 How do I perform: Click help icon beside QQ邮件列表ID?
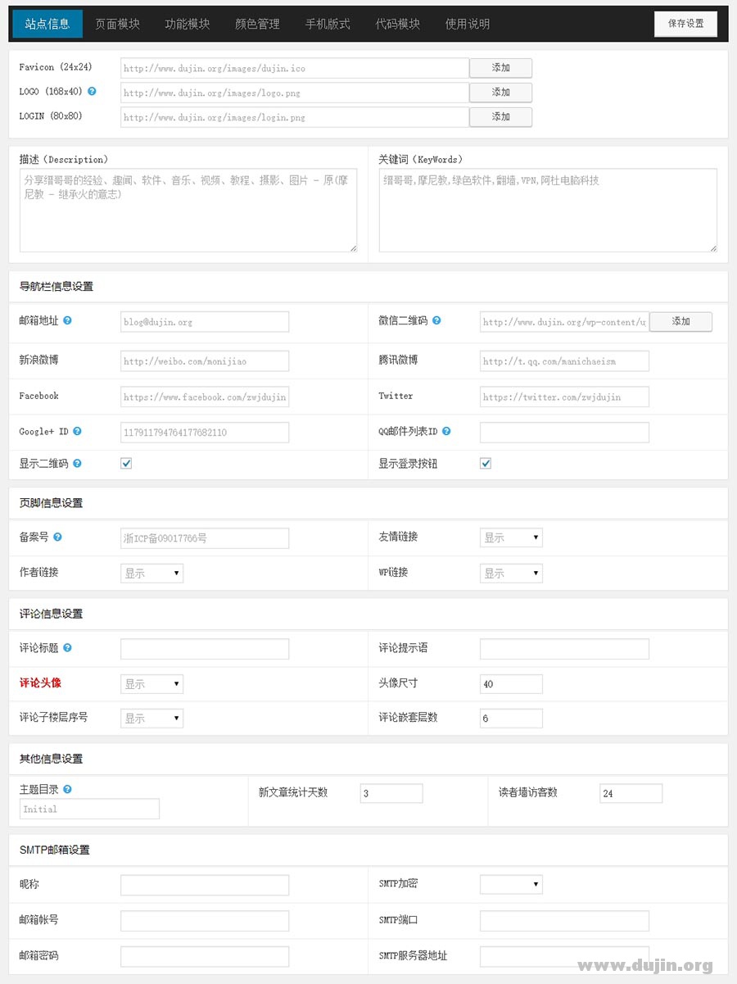446,431
